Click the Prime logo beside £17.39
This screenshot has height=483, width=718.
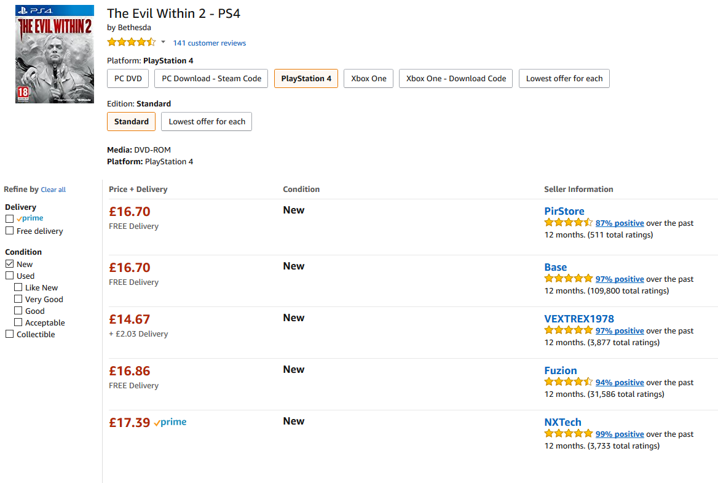[170, 422]
